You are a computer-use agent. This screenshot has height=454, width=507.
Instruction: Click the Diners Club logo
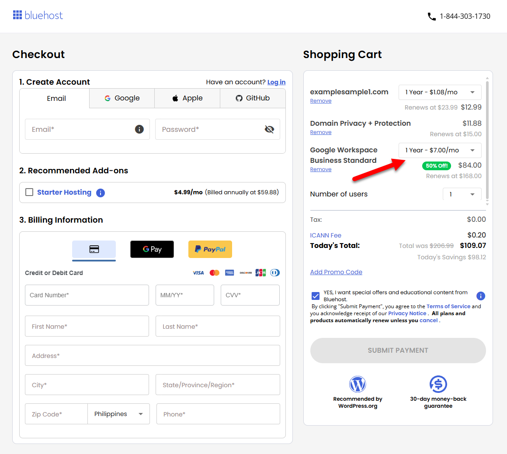[x=275, y=273]
